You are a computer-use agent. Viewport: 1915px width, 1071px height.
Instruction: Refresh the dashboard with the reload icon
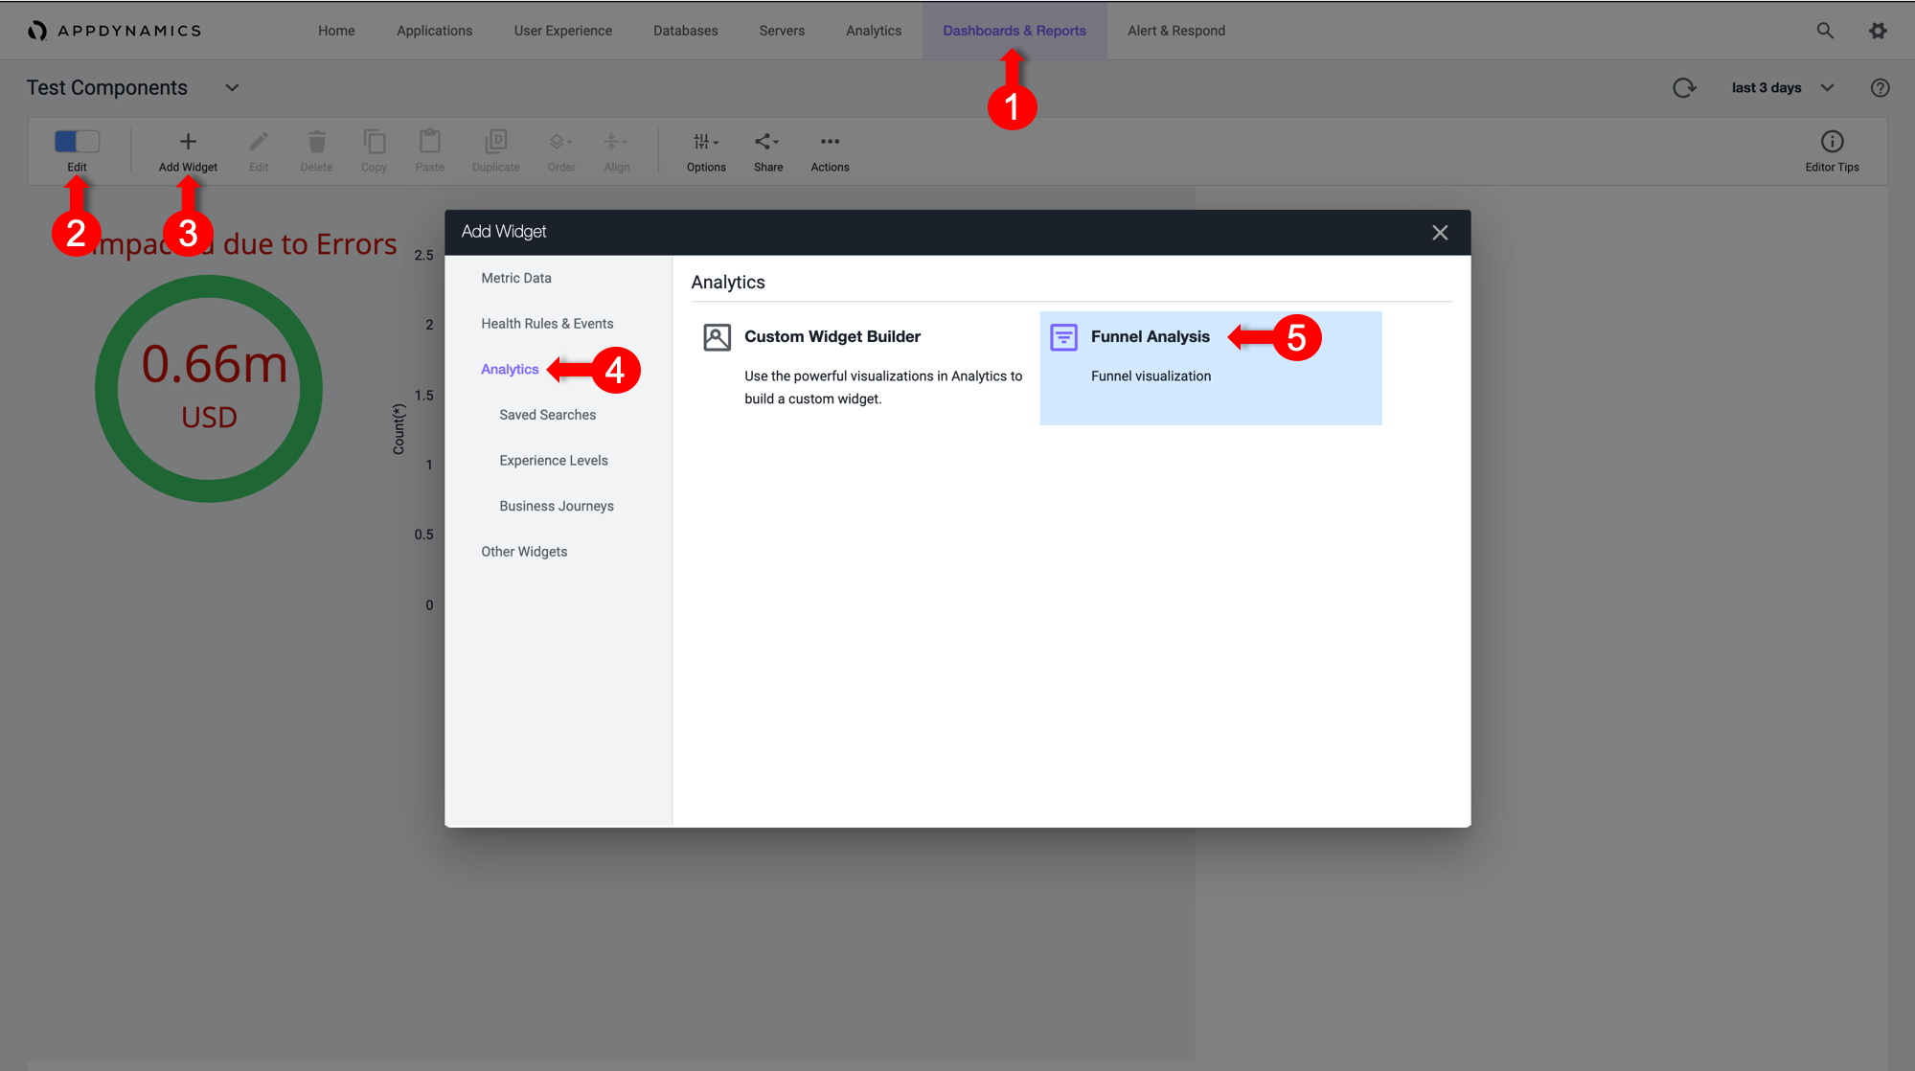(x=1684, y=88)
